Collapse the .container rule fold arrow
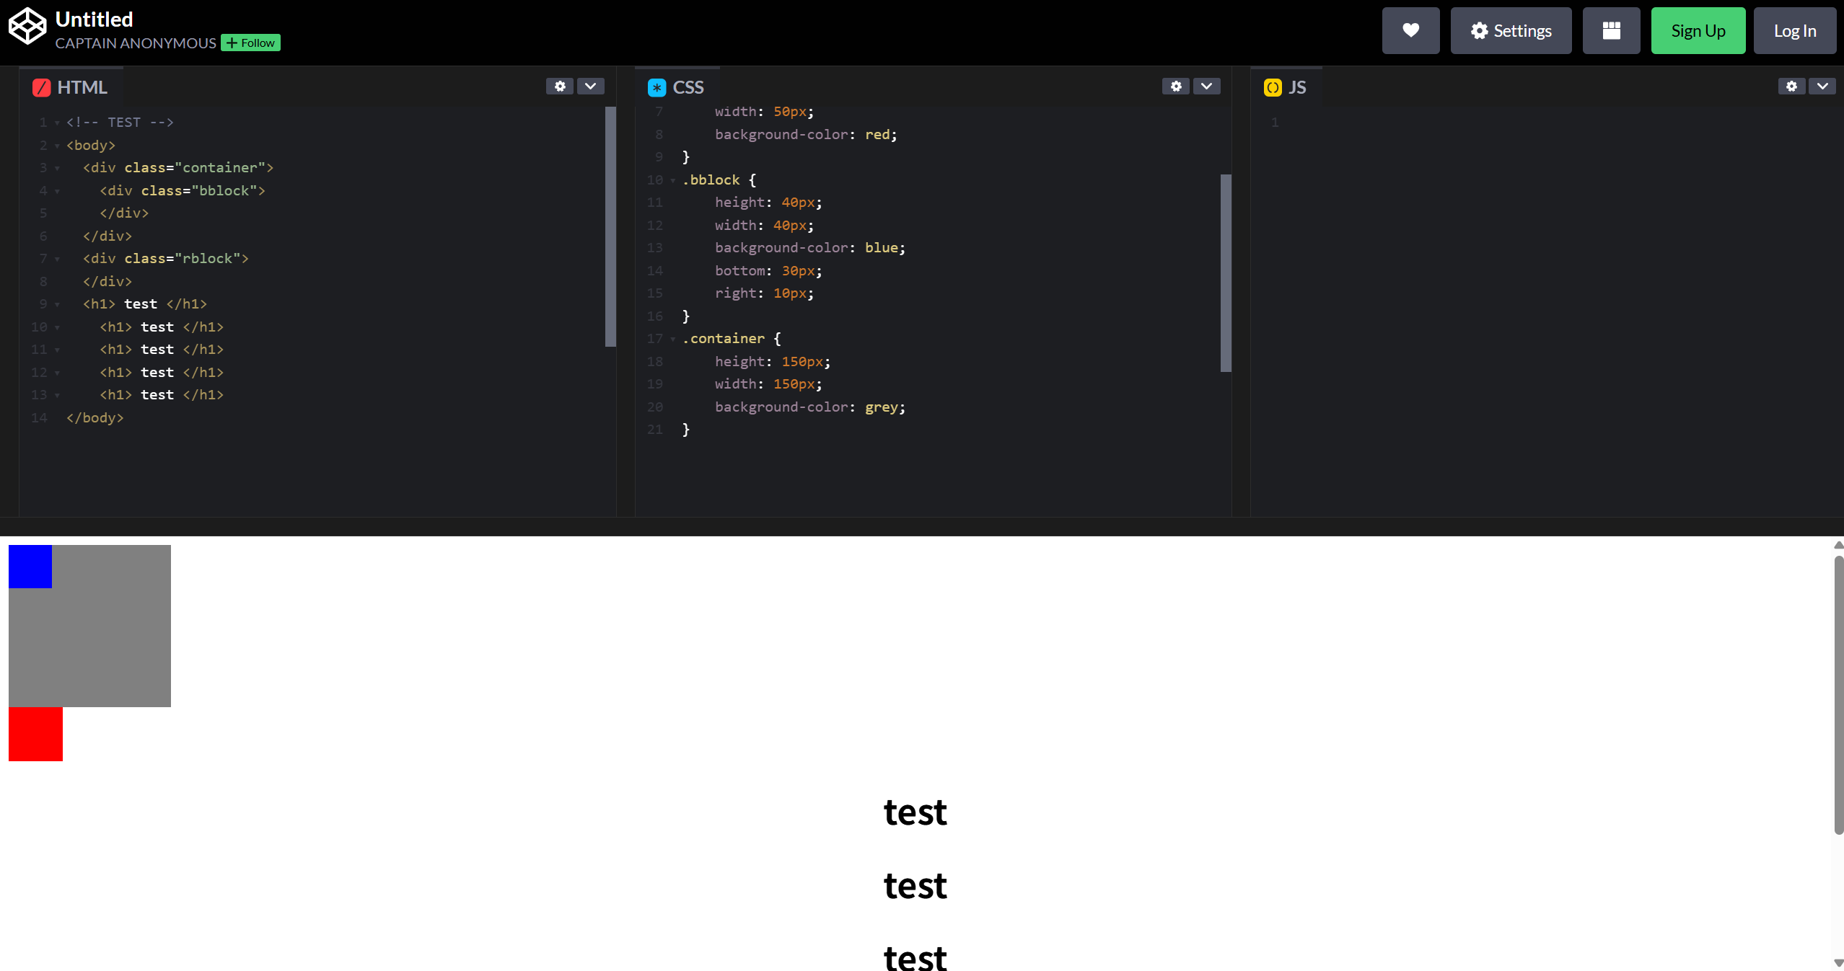Screen dimensions: 1844x971 pos(673,340)
